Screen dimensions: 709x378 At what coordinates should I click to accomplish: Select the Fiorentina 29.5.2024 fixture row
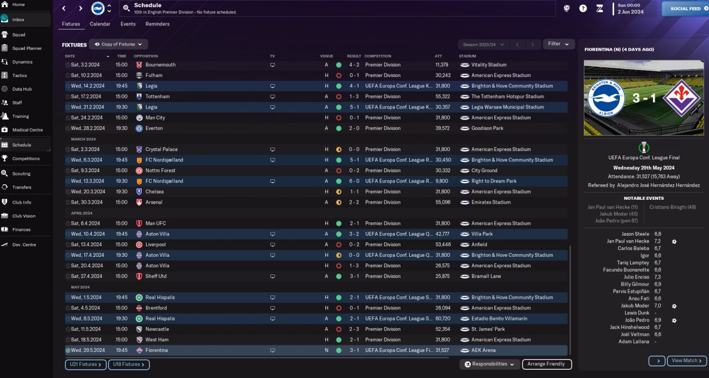click(x=316, y=350)
